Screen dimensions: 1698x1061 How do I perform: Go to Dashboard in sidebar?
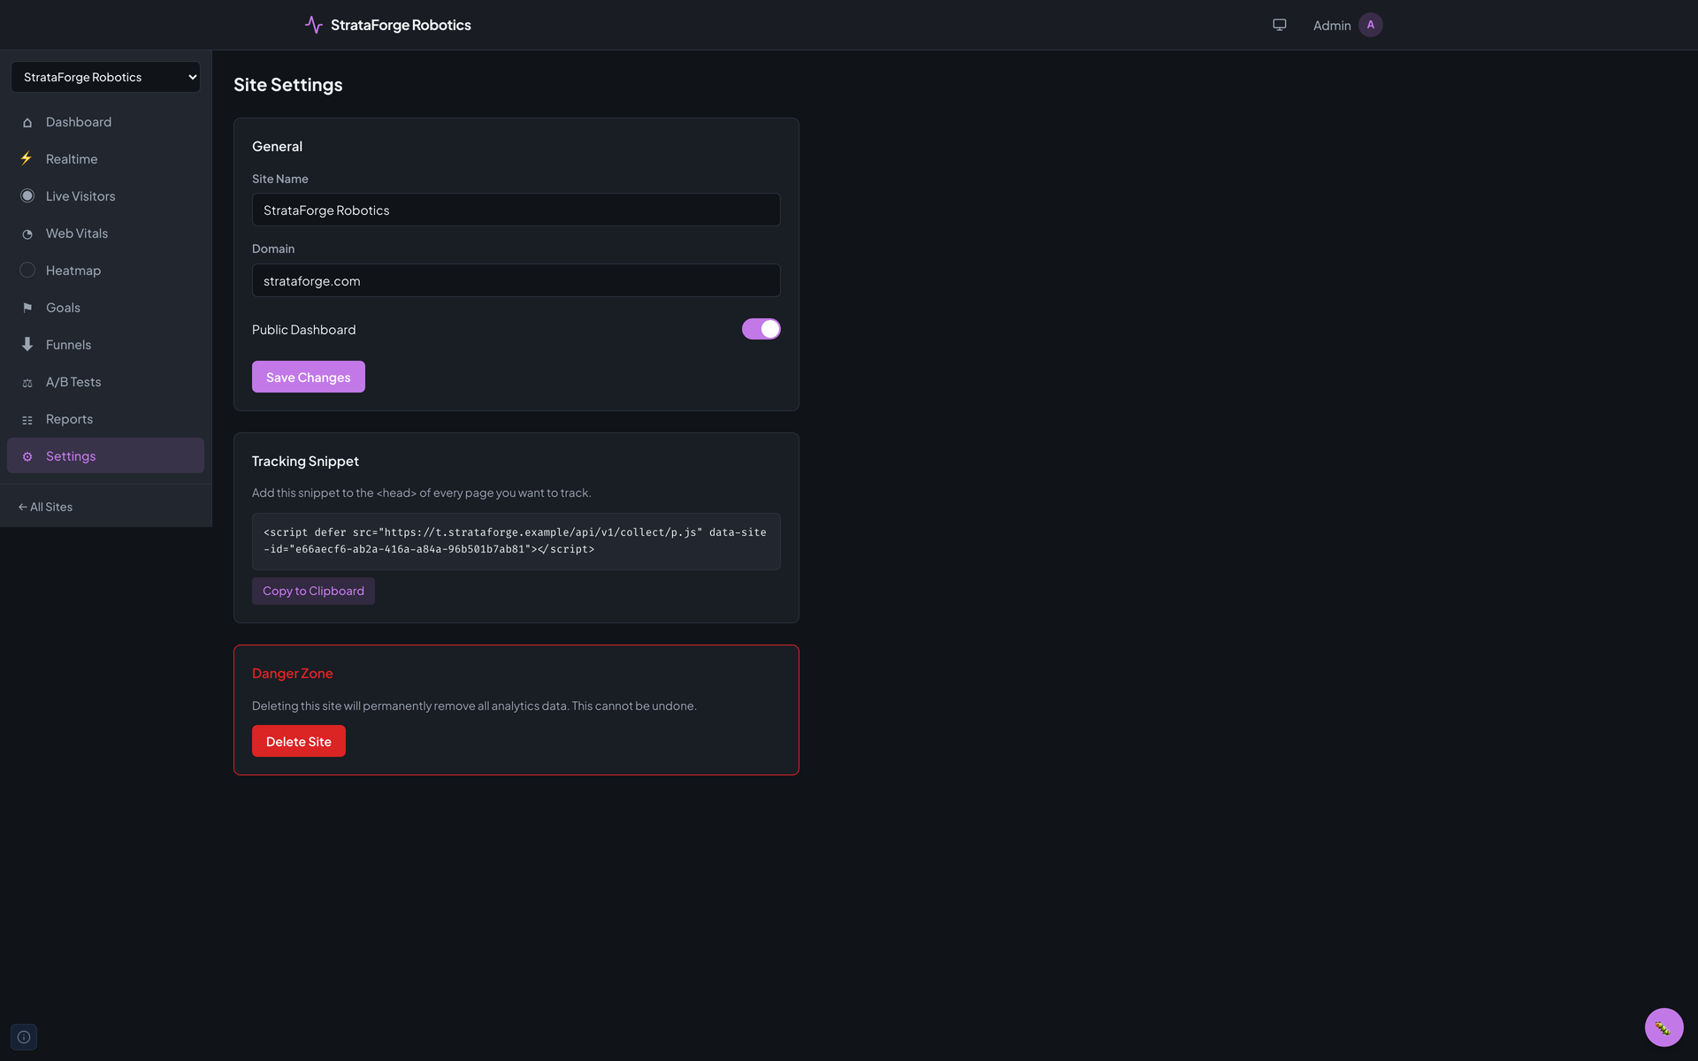105,122
